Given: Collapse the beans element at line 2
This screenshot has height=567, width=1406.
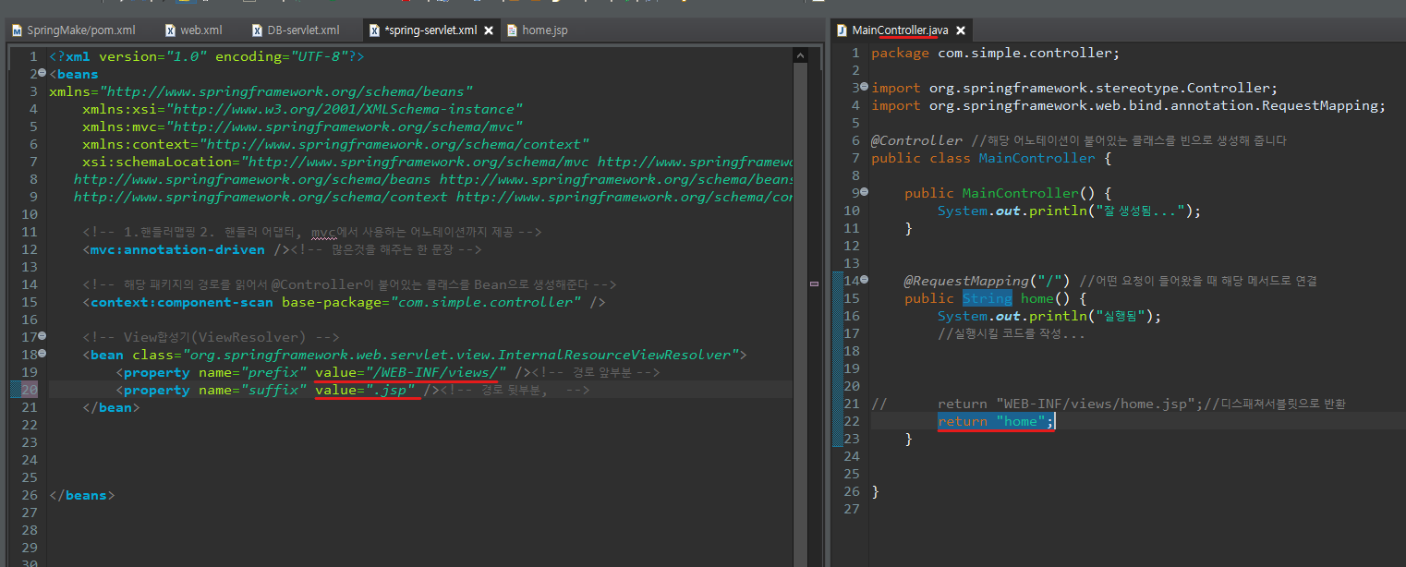Looking at the screenshot, I should click(x=42, y=74).
